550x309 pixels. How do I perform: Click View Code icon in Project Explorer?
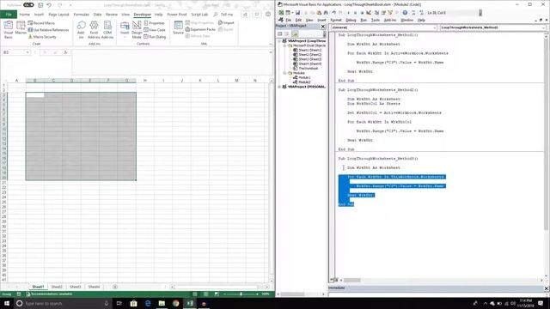pos(280,33)
